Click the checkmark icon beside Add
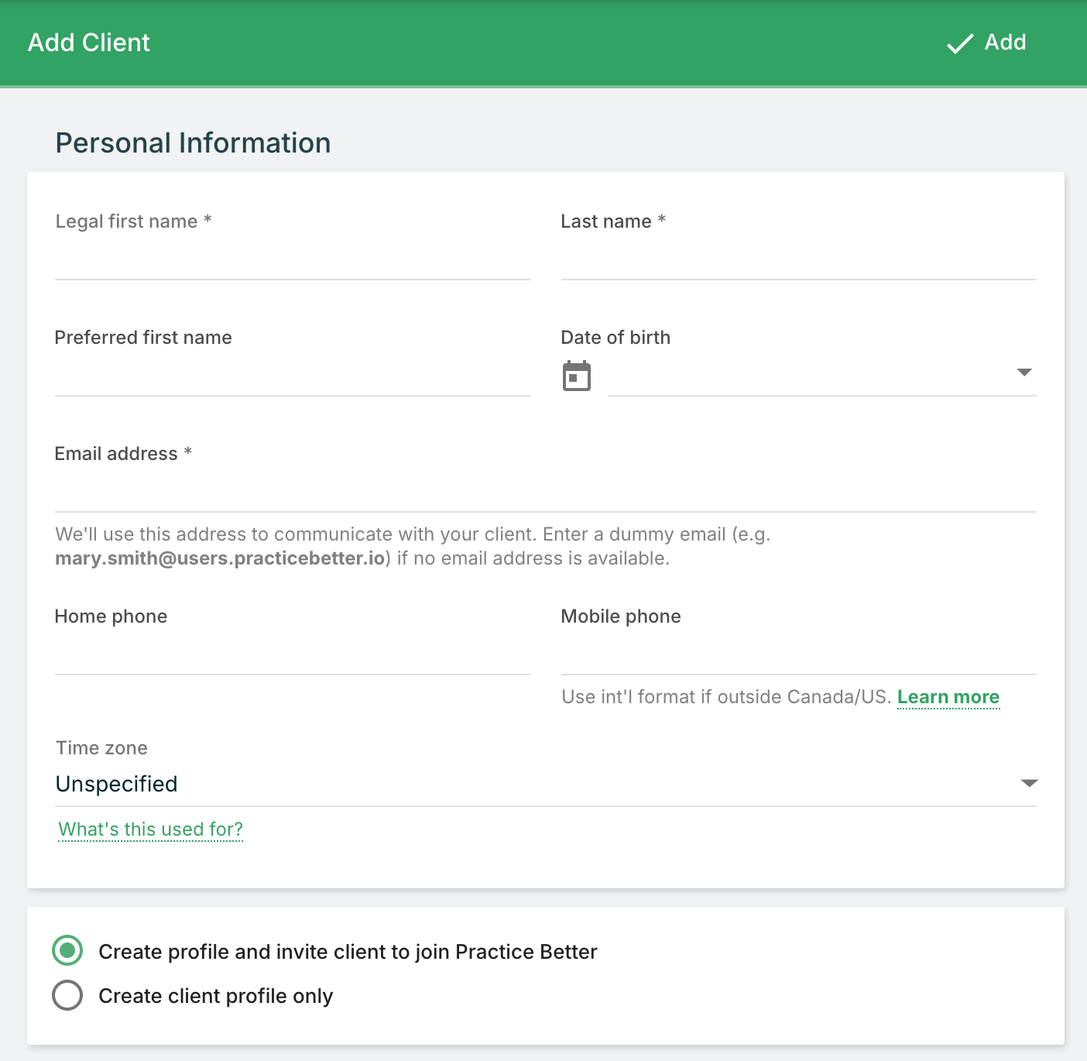The image size is (1087, 1061). [x=960, y=43]
